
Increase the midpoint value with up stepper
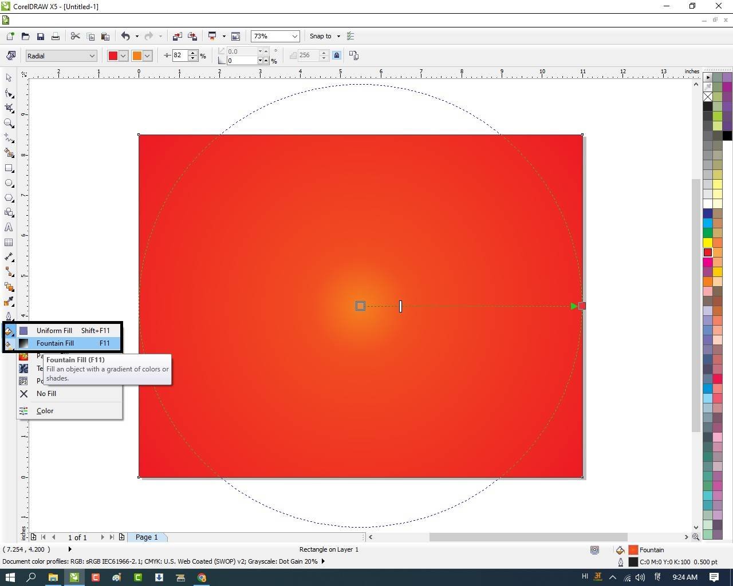click(193, 53)
